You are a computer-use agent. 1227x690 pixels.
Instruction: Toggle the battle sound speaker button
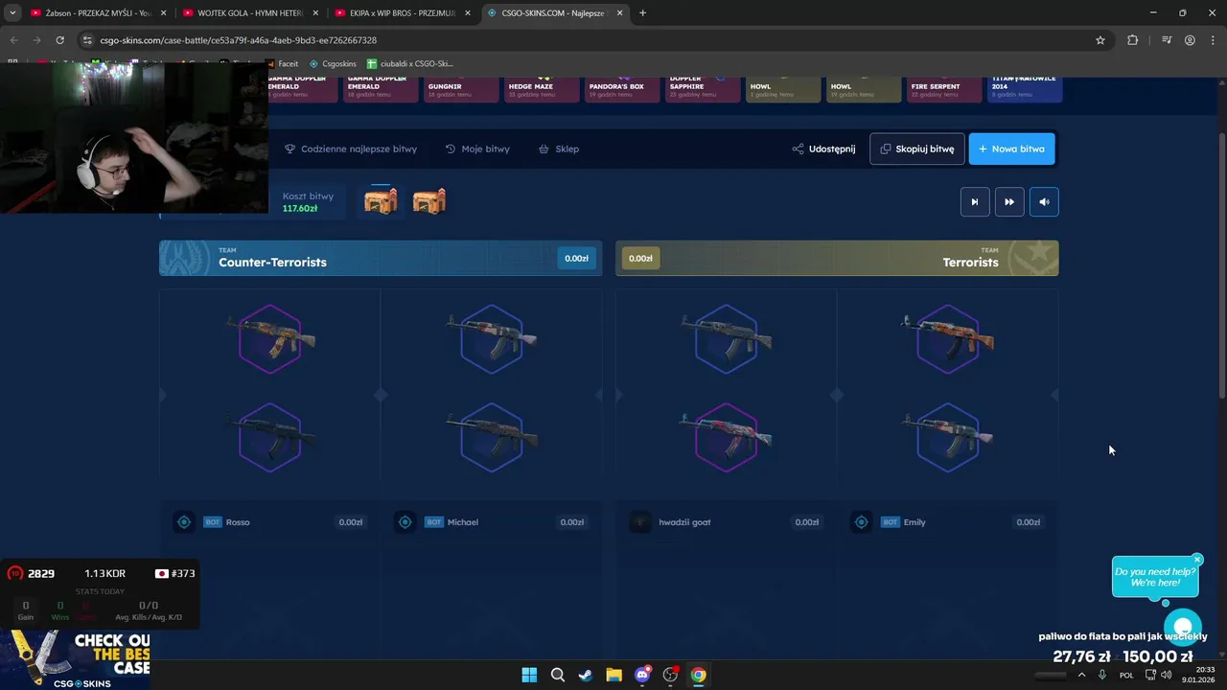[x=1044, y=201]
